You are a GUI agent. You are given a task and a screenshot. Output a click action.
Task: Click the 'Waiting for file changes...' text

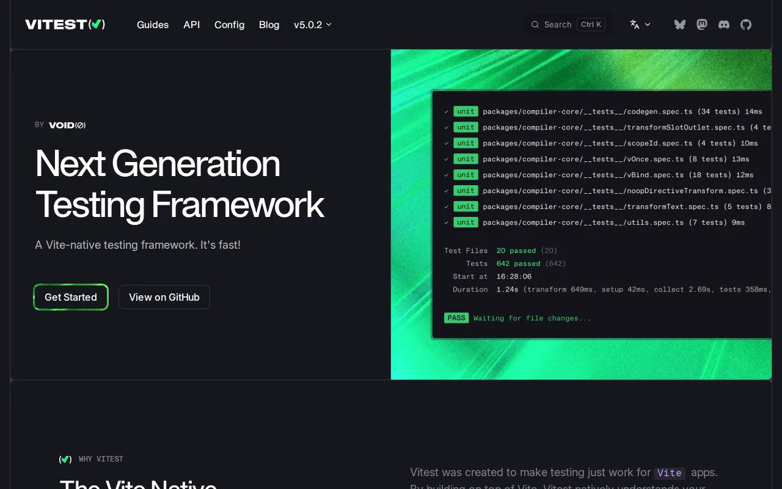(532, 318)
